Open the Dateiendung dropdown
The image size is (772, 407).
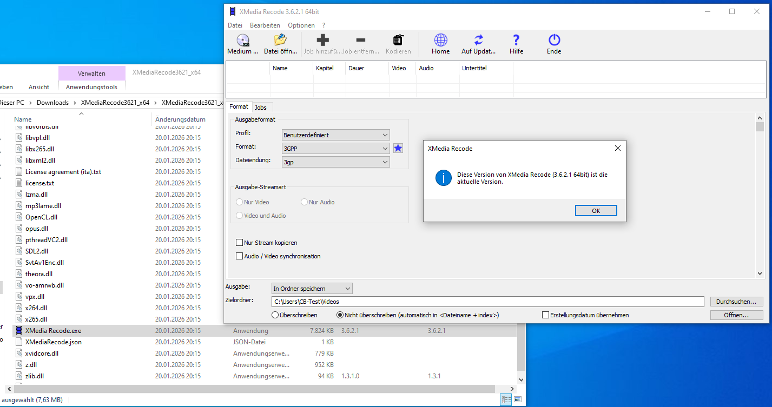tap(336, 162)
